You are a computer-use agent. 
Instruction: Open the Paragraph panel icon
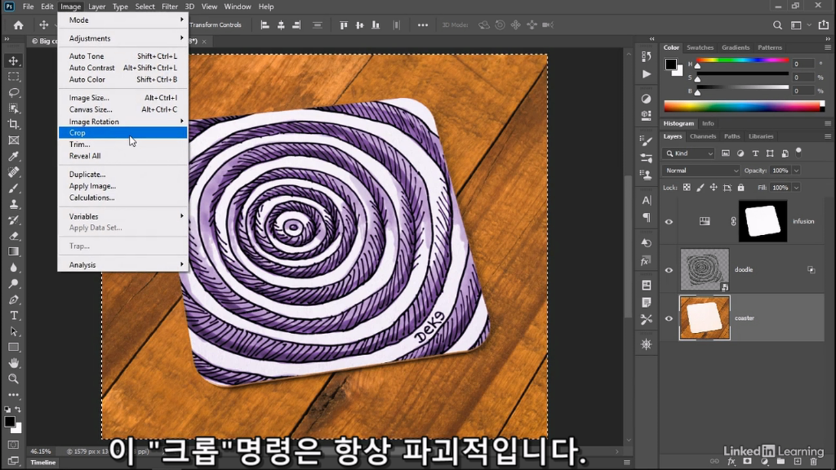(x=647, y=217)
